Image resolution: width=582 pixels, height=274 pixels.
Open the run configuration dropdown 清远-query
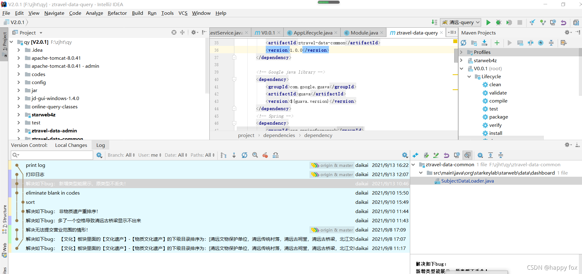coord(461,22)
